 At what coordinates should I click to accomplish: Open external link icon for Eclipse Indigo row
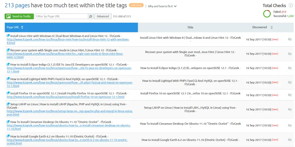coord(8,64)
